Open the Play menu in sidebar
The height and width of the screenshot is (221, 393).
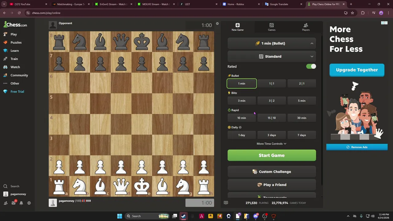[x=10, y=34]
